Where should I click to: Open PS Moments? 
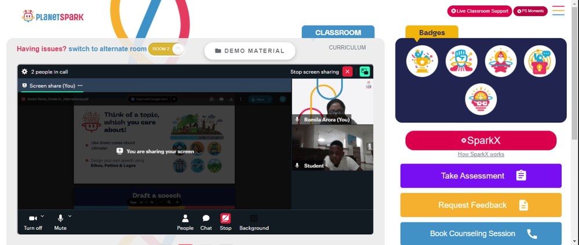tap(530, 11)
